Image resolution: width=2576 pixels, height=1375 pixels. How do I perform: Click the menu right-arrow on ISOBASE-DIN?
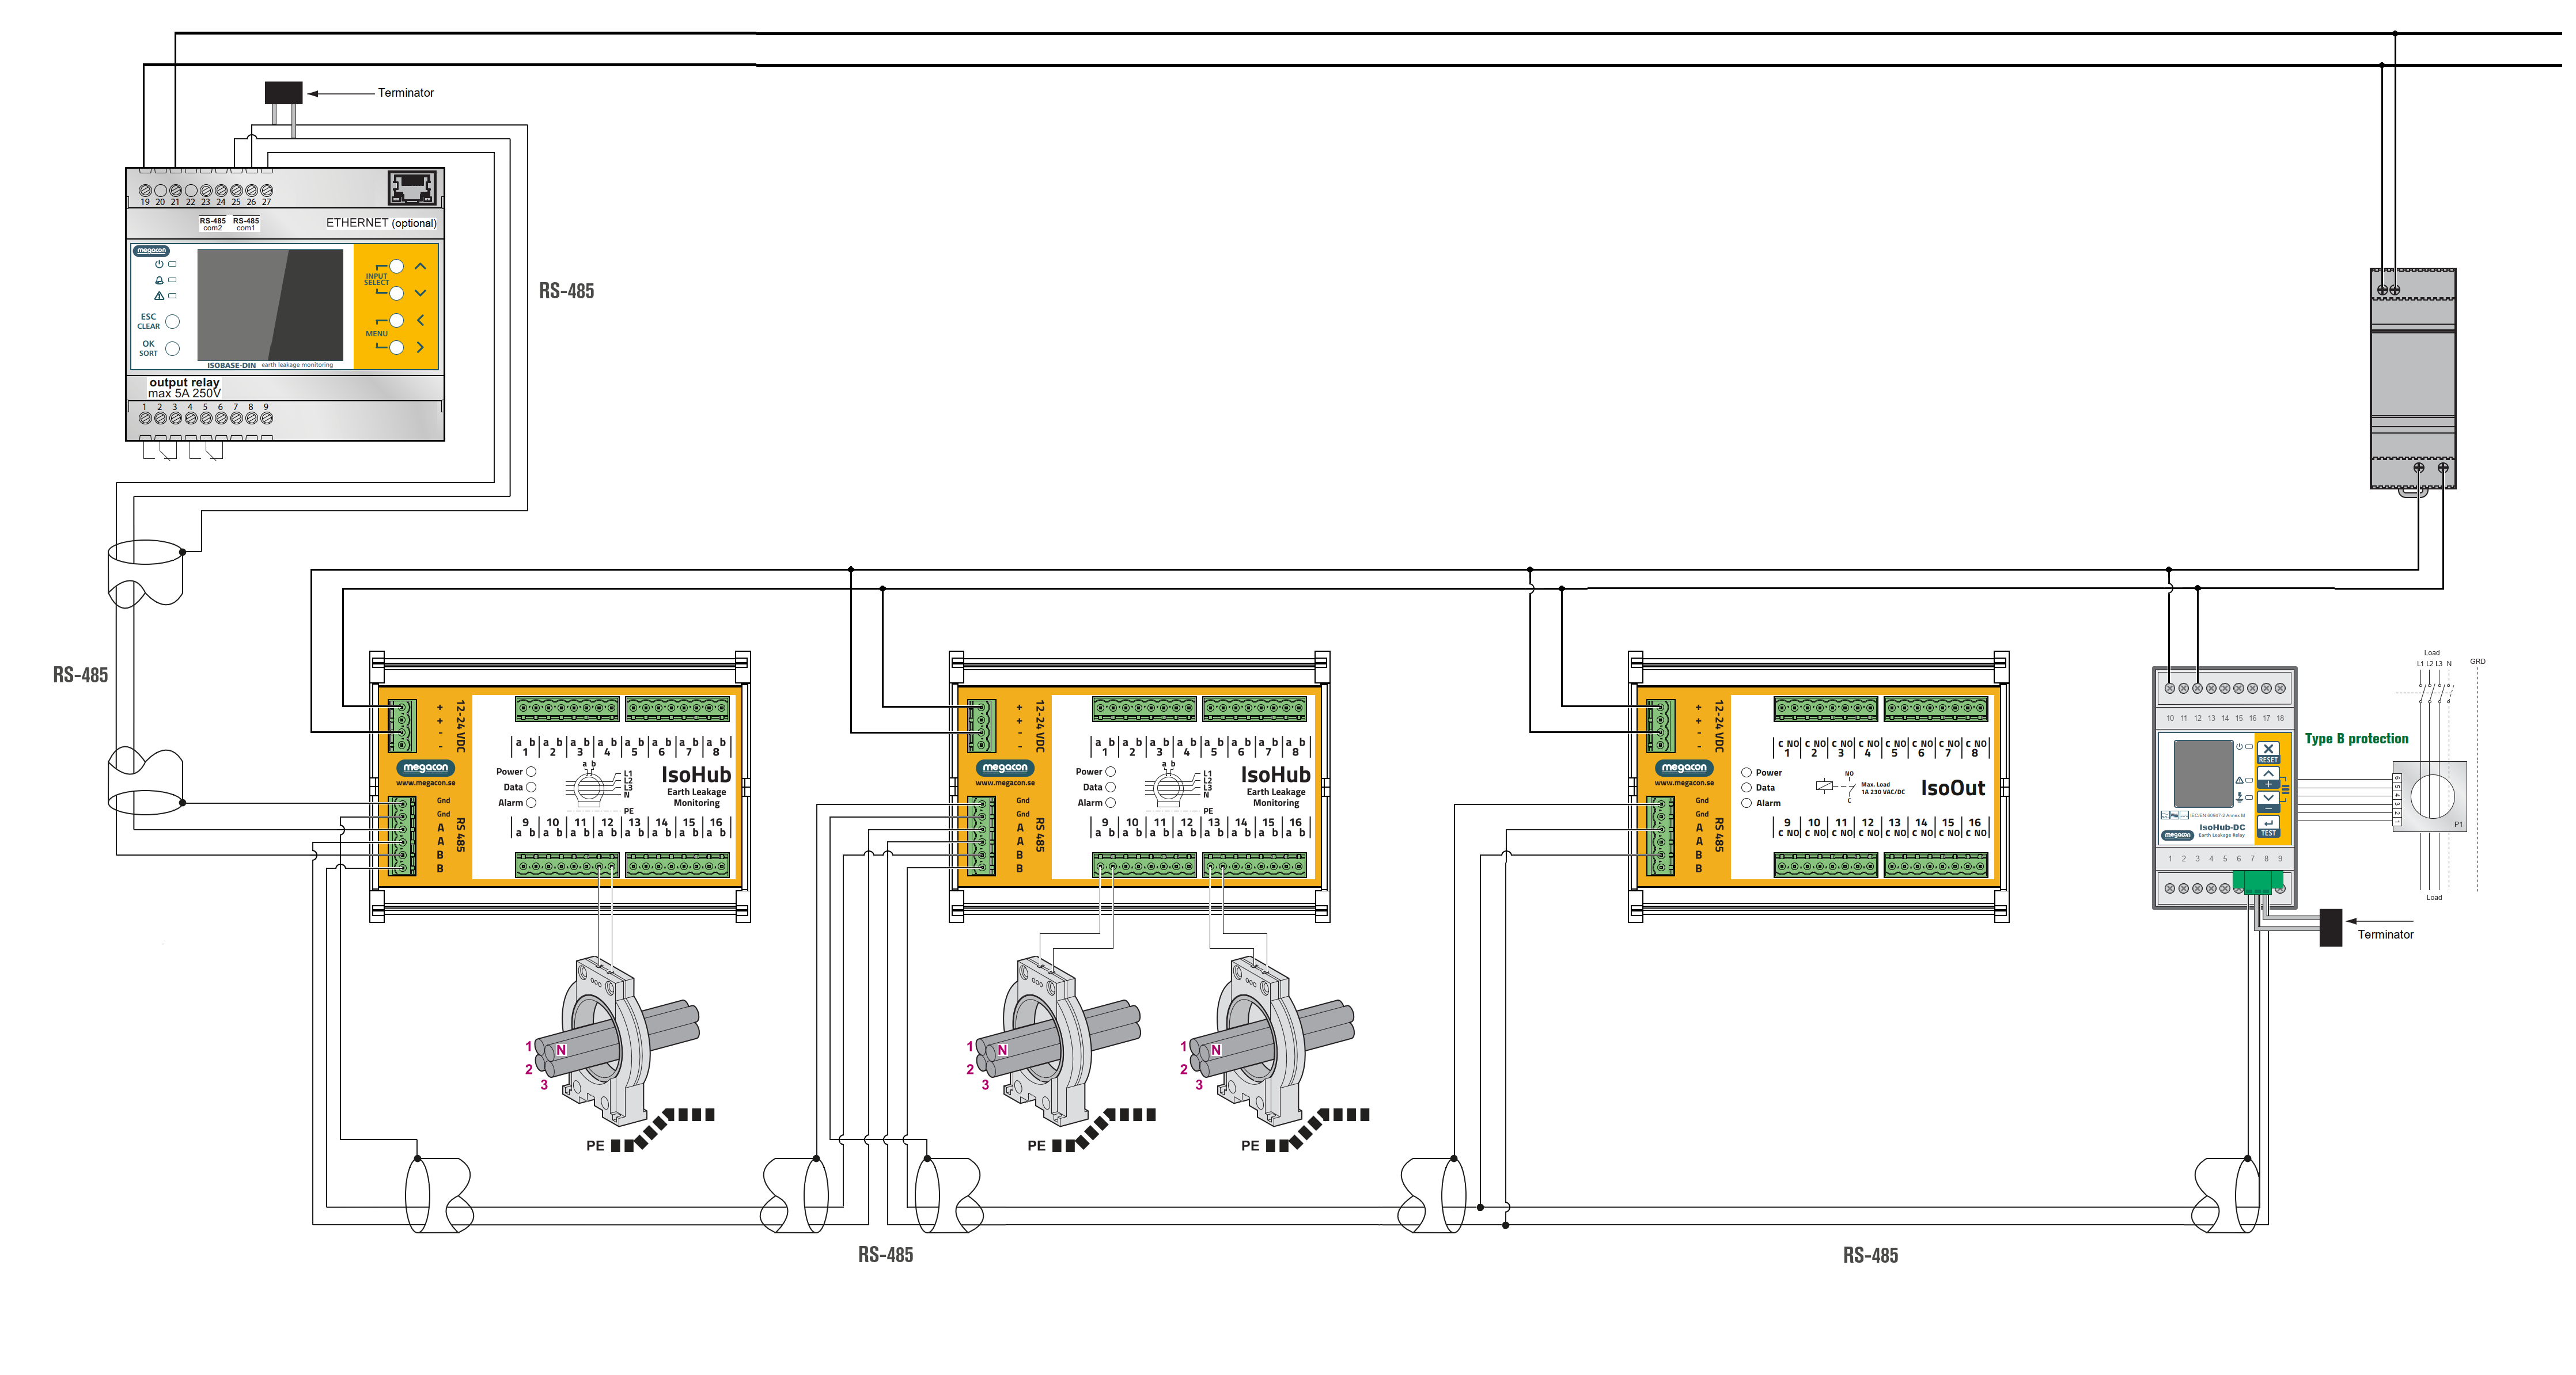[x=420, y=347]
